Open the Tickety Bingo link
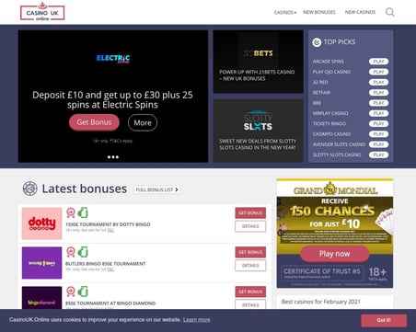416x332 pixels. 329,123
